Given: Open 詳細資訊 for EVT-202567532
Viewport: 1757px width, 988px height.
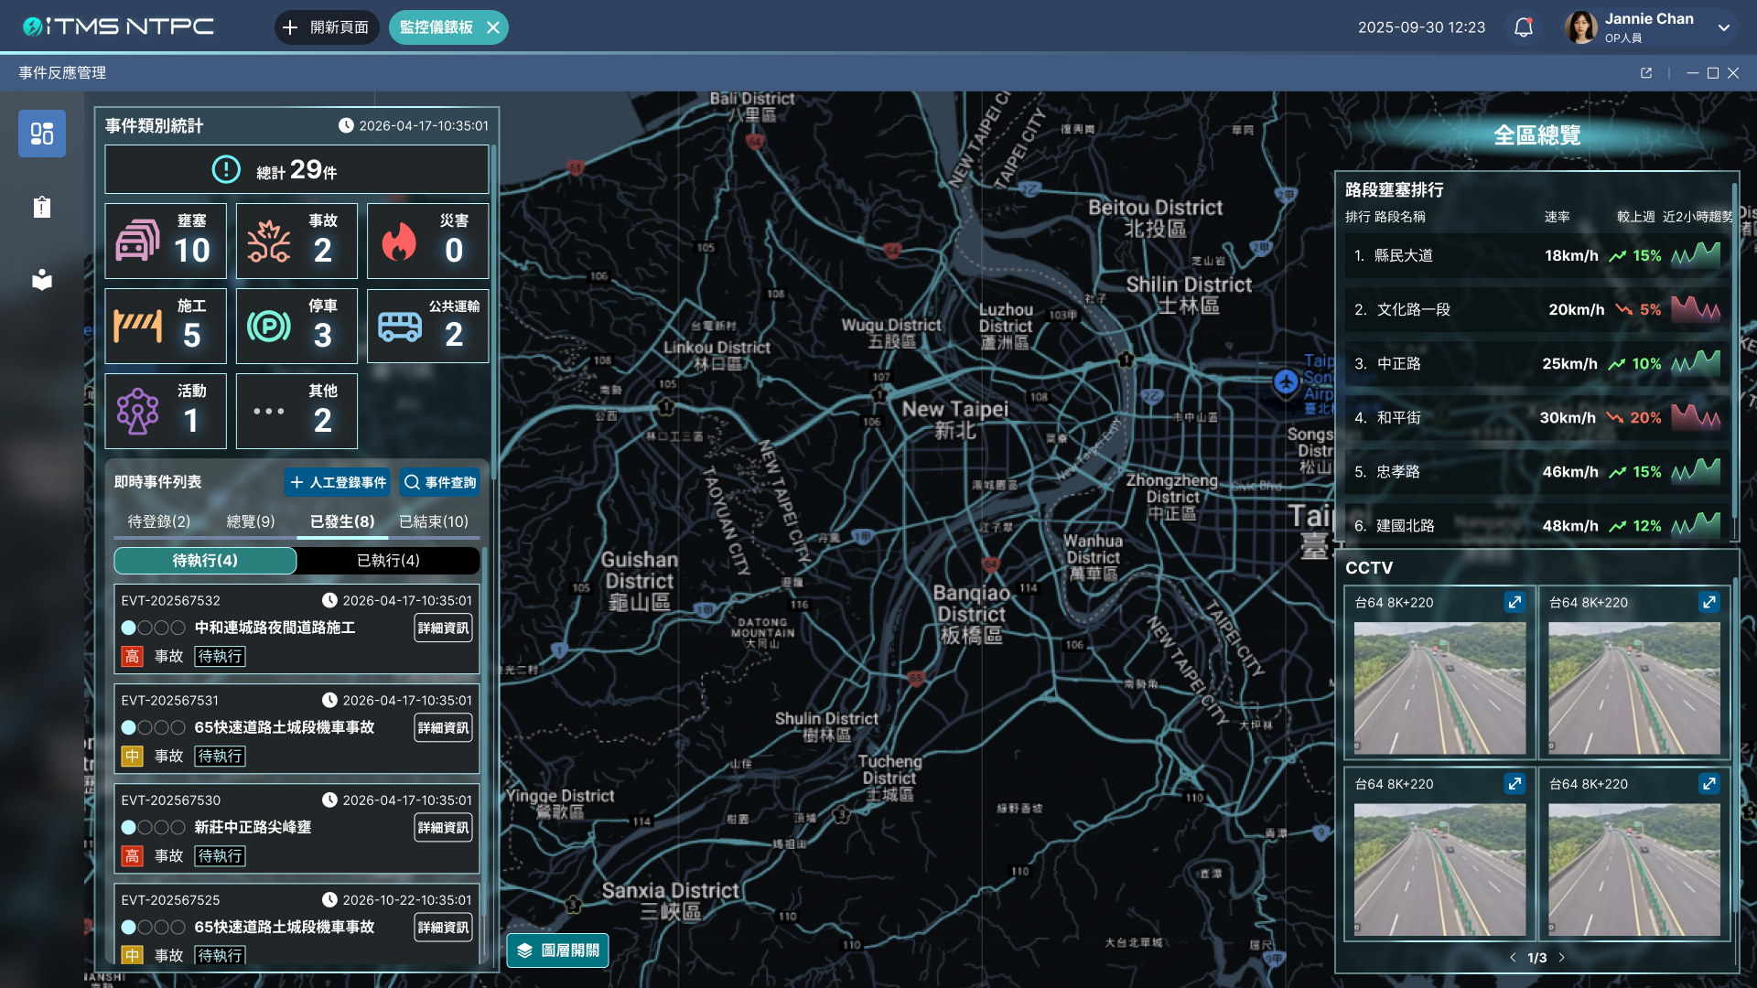Looking at the screenshot, I should click(x=443, y=628).
